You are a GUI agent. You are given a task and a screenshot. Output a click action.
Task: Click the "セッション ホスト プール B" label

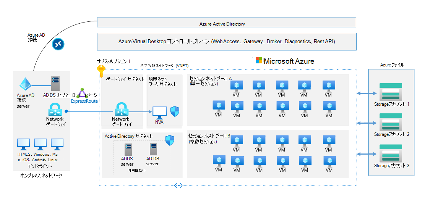coord(209,135)
